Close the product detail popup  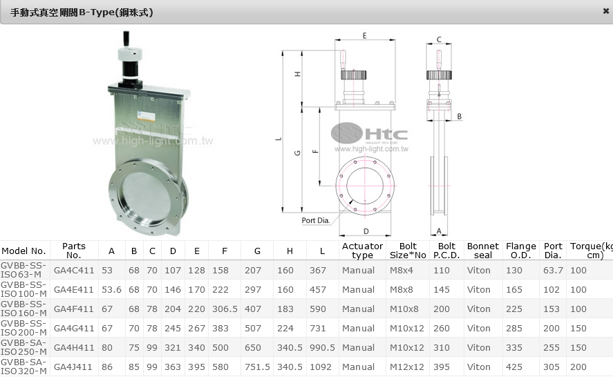605,11
